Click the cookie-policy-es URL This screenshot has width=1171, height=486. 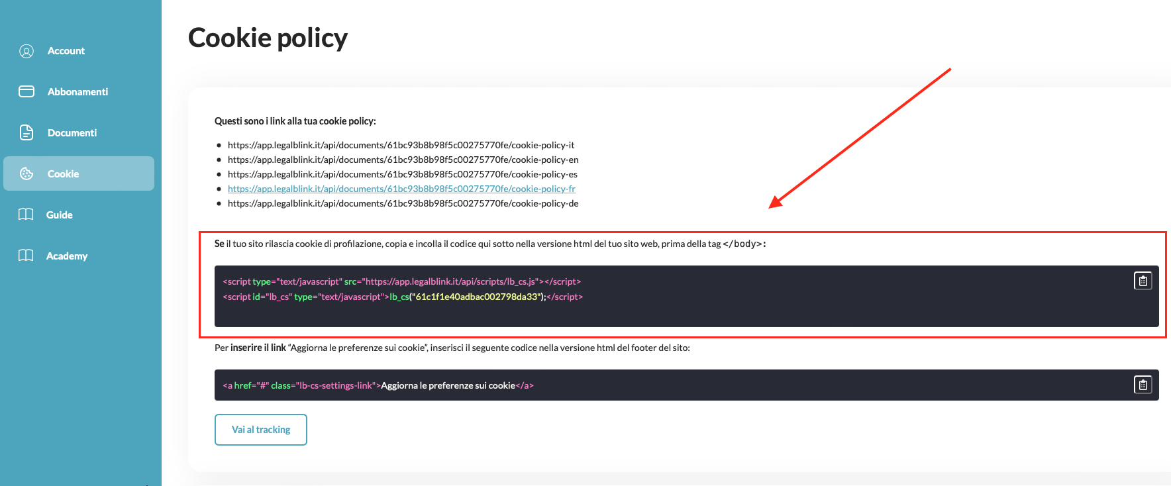(402, 174)
